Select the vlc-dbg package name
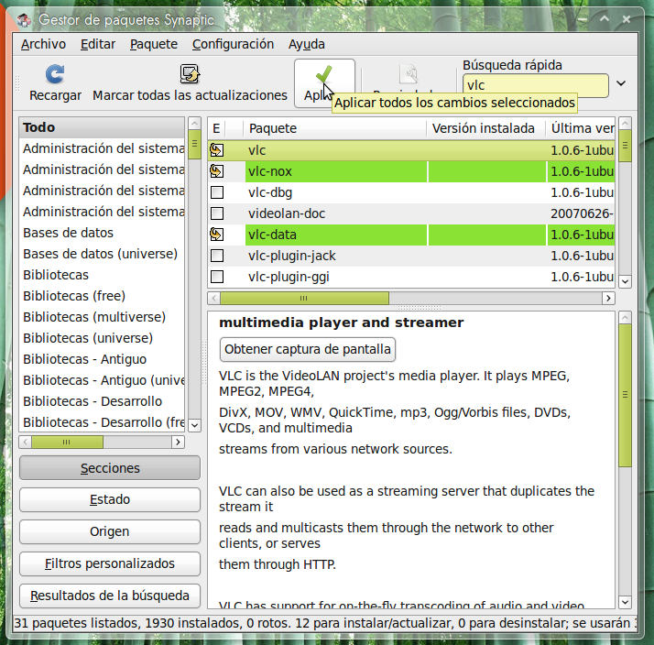Viewport: 654px width, 645px height. [270, 192]
